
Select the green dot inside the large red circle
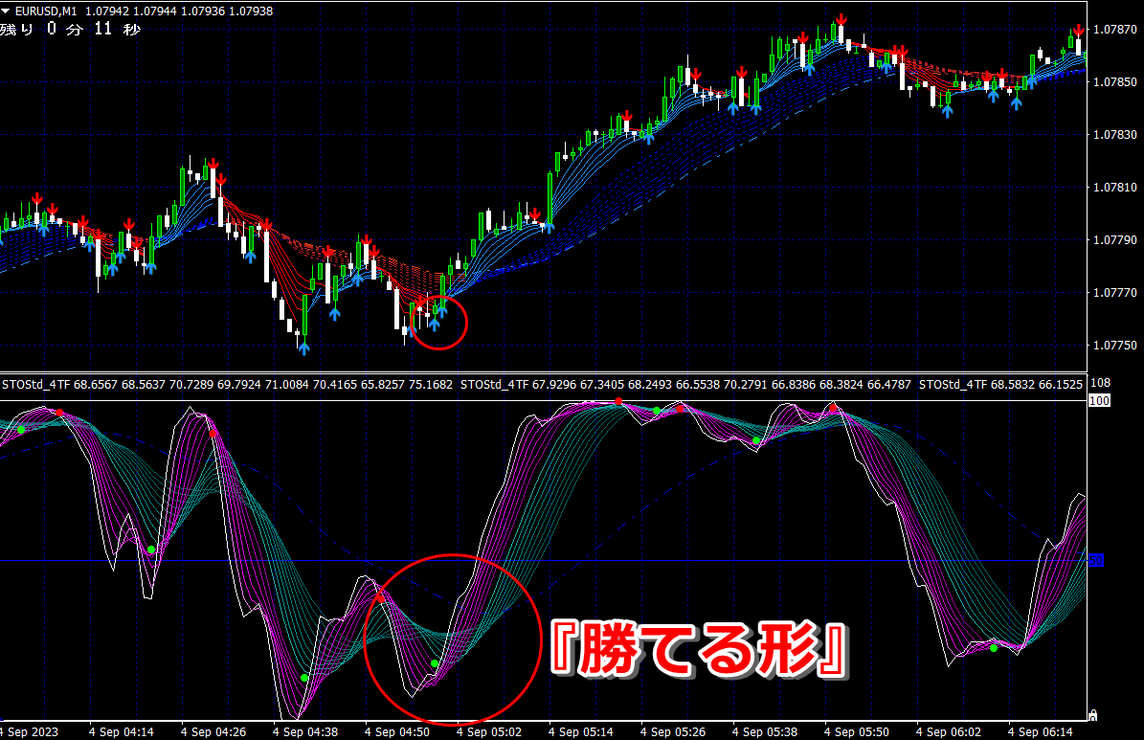click(x=435, y=663)
